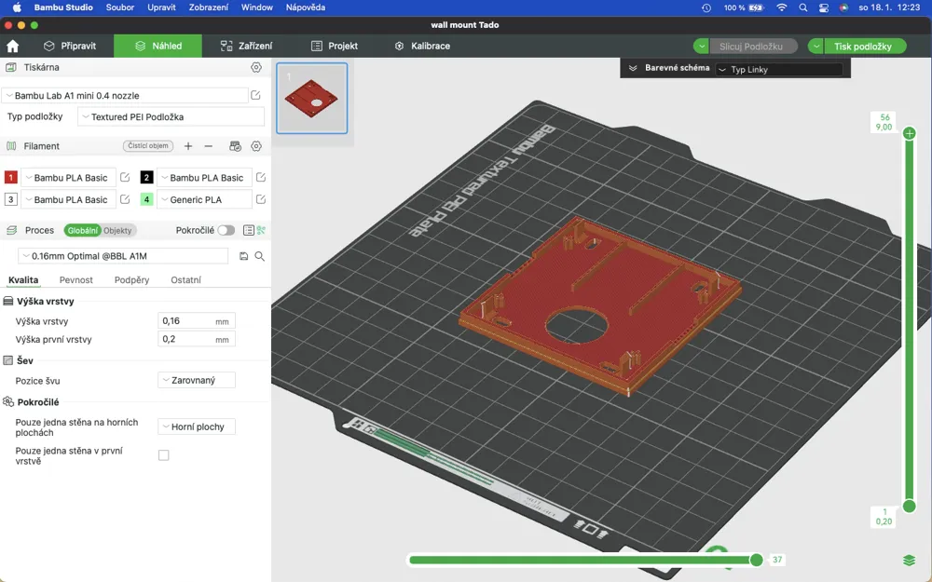Enable only one wall in first layer

pos(163,455)
